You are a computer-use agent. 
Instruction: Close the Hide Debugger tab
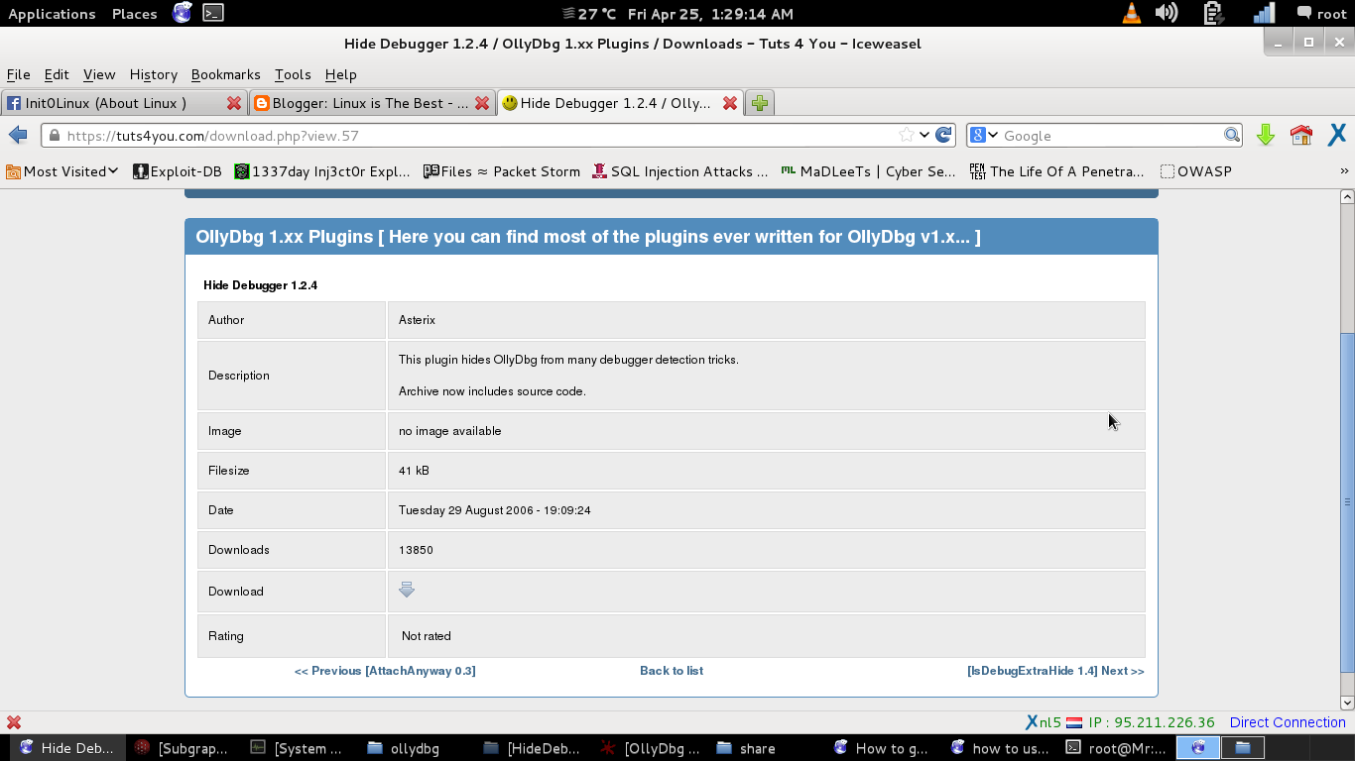(x=730, y=103)
